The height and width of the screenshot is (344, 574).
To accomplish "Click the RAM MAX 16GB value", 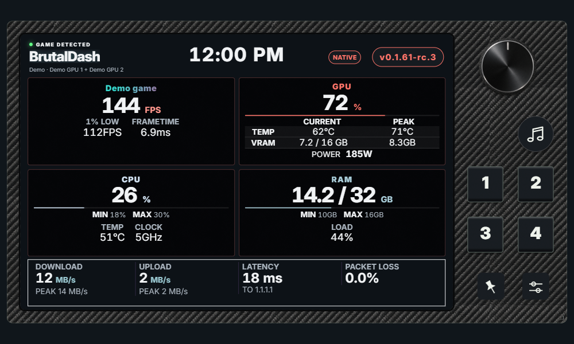I will [x=363, y=214].
